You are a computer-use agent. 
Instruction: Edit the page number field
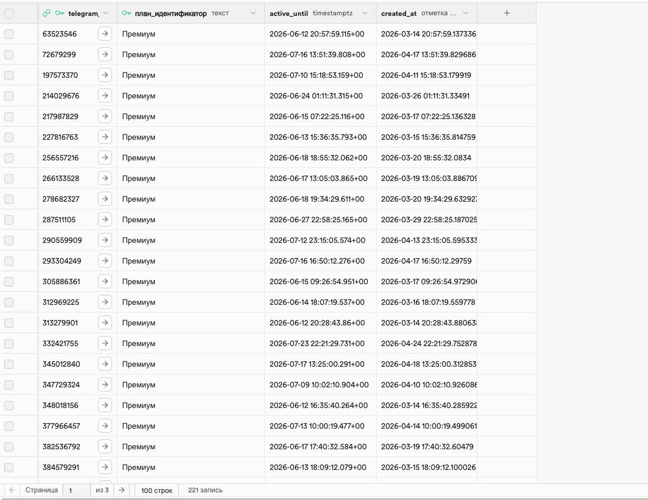(x=77, y=490)
